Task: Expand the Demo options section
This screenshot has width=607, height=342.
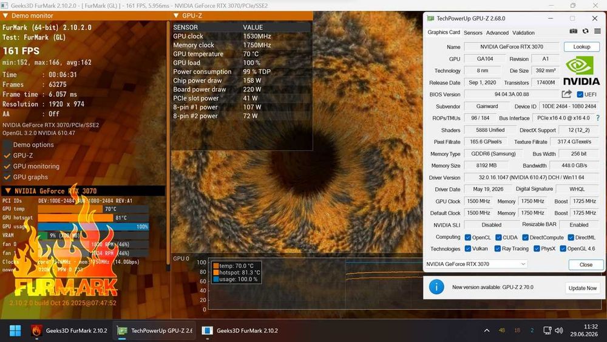Action: point(7,145)
